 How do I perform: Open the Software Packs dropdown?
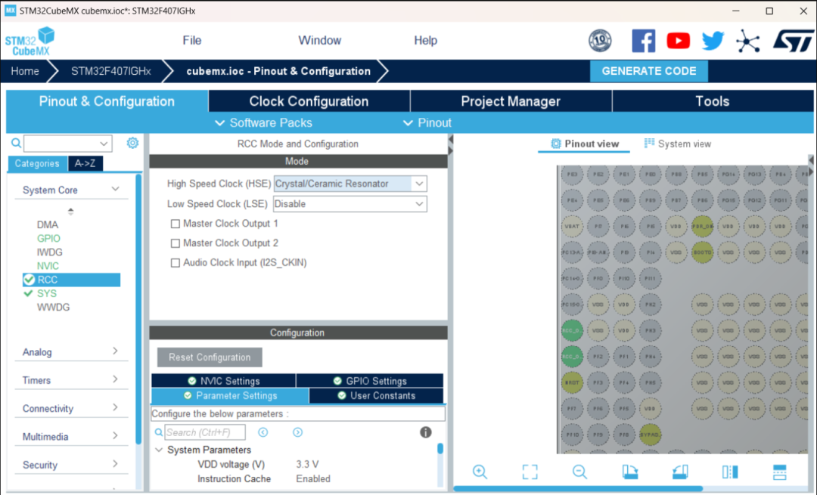(x=264, y=123)
